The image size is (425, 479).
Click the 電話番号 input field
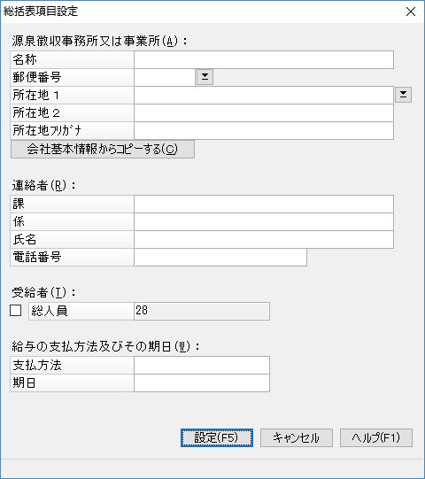coord(220,258)
